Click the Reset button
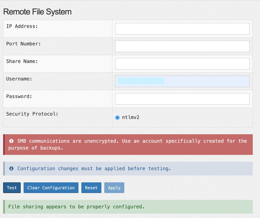 [x=91, y=188]
